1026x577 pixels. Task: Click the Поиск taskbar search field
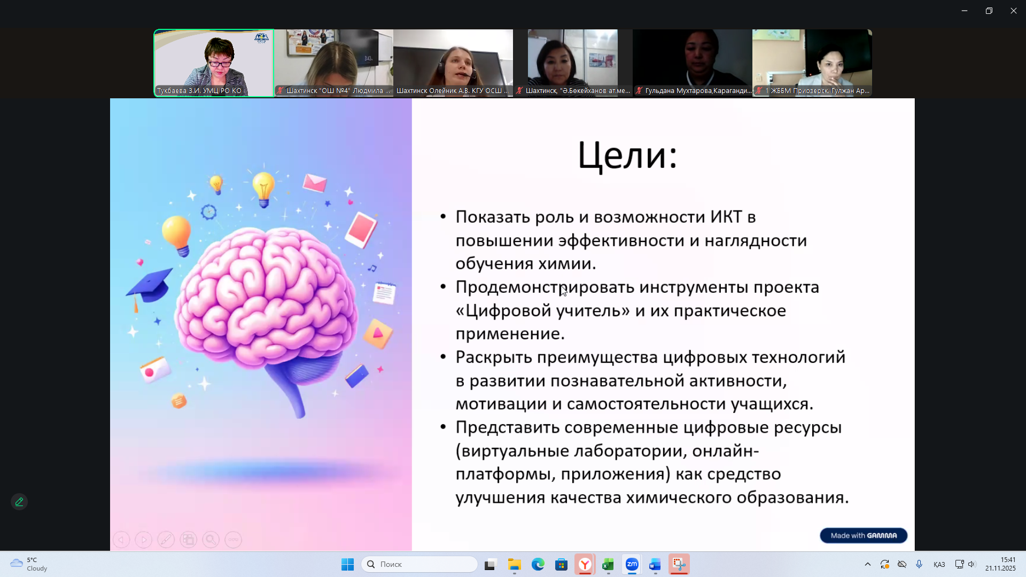tap(419, 564)
